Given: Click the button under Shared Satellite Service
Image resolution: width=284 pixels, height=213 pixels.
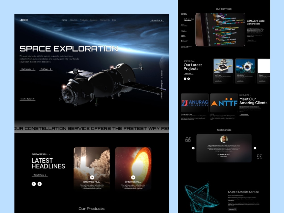Looking at the screenshot, I should pos(232,209).
